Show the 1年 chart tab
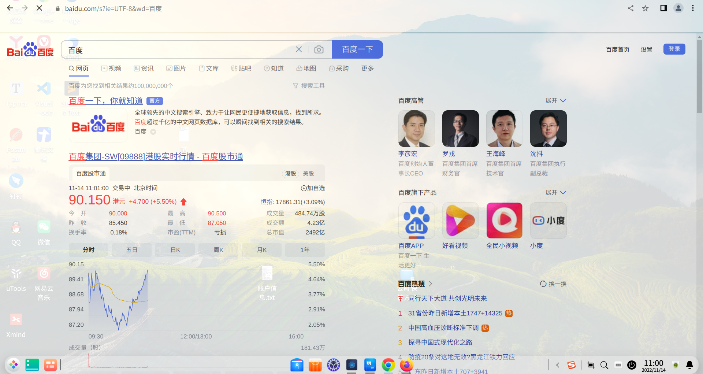Image resolution: width=703 pixels, height=374 pixels. 305,250
